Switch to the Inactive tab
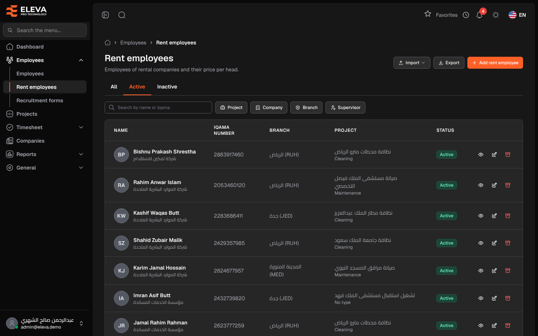 (x=167, y=87)
